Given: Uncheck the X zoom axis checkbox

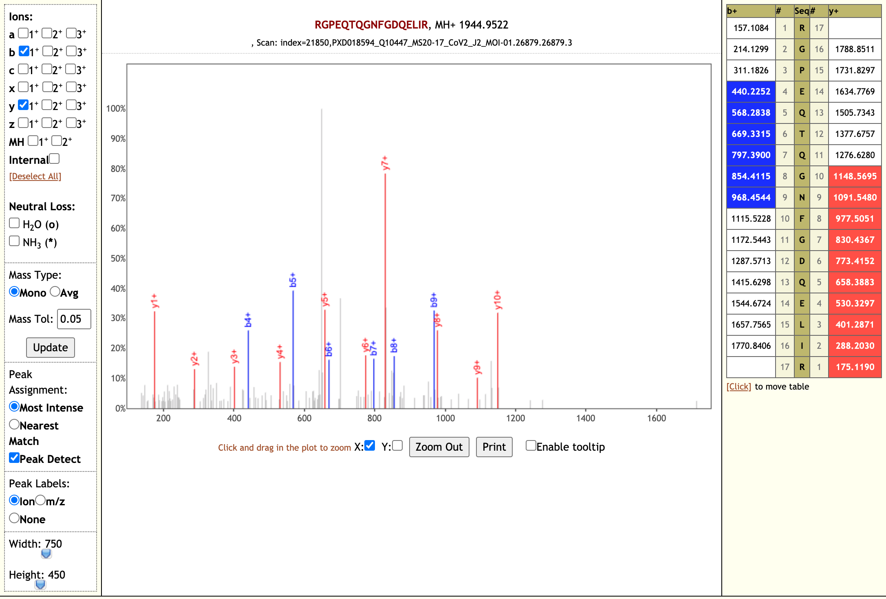Looking at the screenshot, I should pyautogui.click(x=370, y=445).
